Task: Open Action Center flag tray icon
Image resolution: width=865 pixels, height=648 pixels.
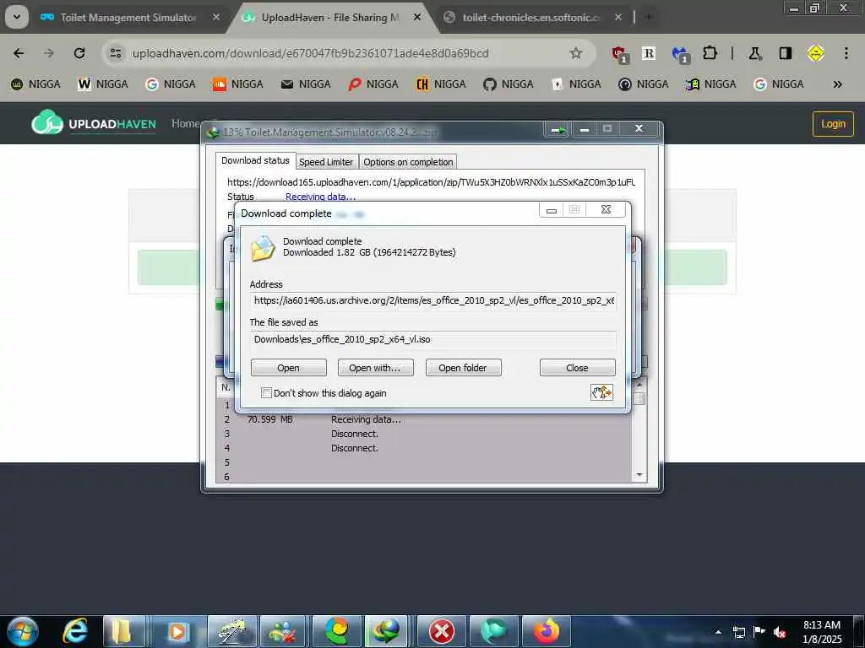Action: tap(759, 632)
